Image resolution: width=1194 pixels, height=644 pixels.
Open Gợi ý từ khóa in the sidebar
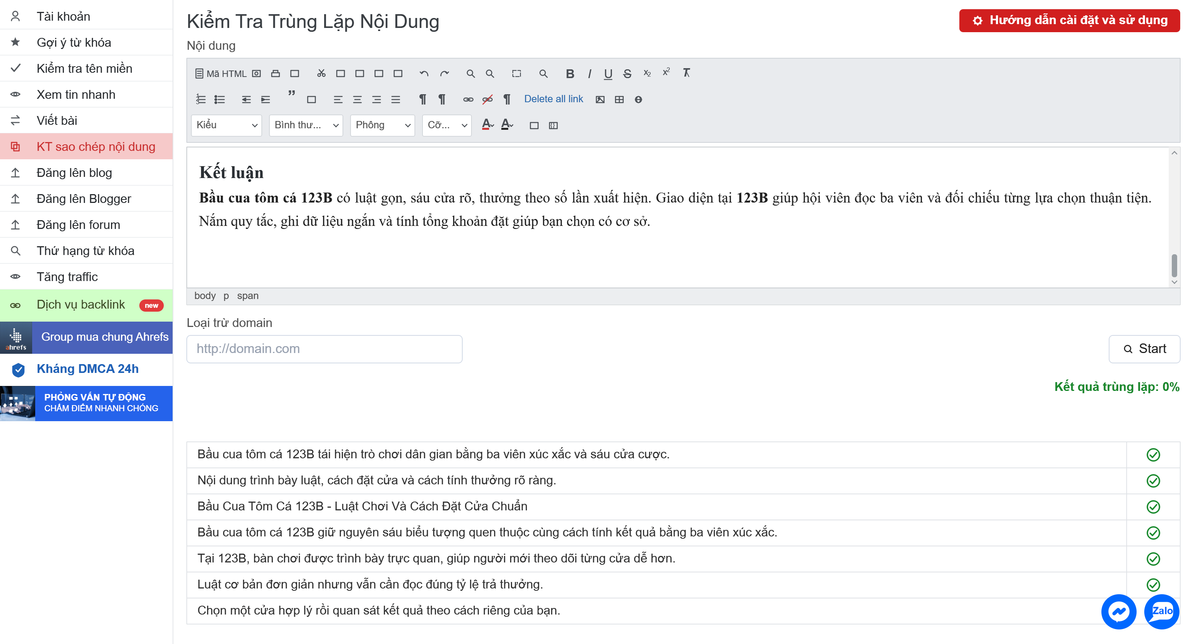coord(86,42)
